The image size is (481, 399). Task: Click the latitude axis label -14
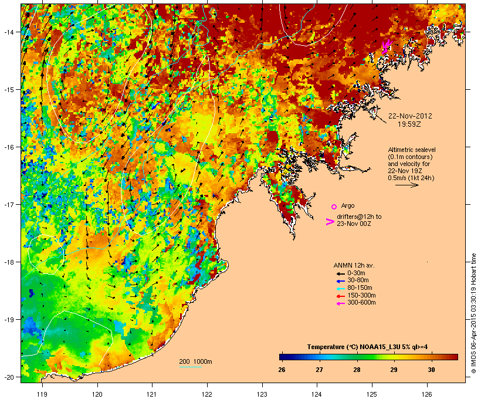pyautogui.click(x=8, y=32)
